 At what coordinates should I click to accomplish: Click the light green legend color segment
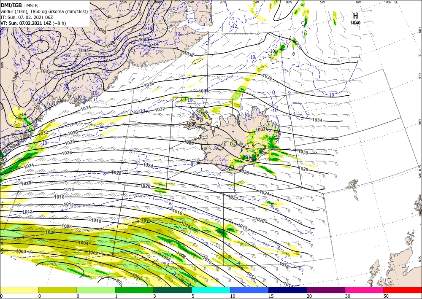[96, 290]
